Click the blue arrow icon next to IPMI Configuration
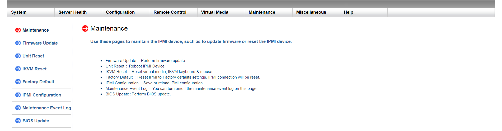The height and width of the screenshot is (131, 502). (x=18, y=95)
